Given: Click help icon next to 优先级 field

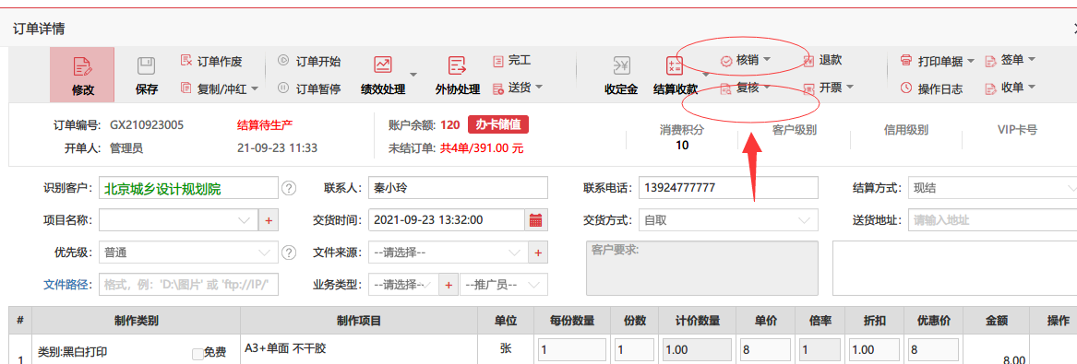Looking at the screenshot, I should pos(289,252).
